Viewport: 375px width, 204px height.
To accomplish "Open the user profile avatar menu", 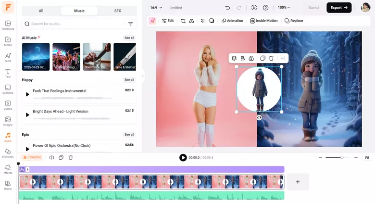I will point(365,7).
